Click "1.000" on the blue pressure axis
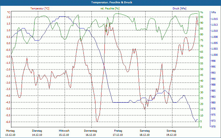This screenshot has height=138, width=221. pos(214,55)
